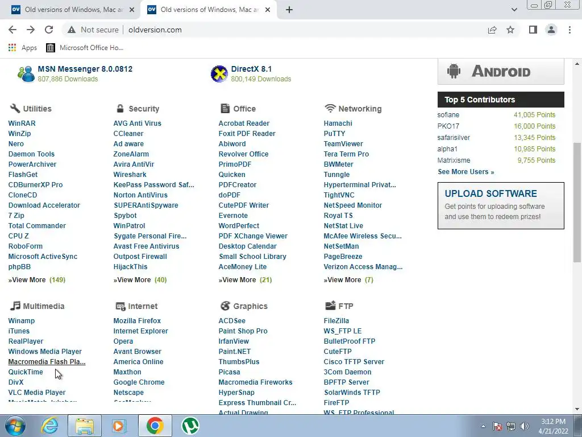Screen dimensions: 582x437
Task: Open Windows Media Player taskbar icon
Action: pyautogui.click(x=119, y=426)
